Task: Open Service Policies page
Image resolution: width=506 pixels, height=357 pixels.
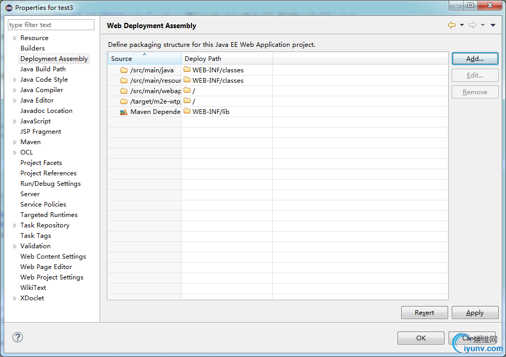Action: tap(43, 205)
